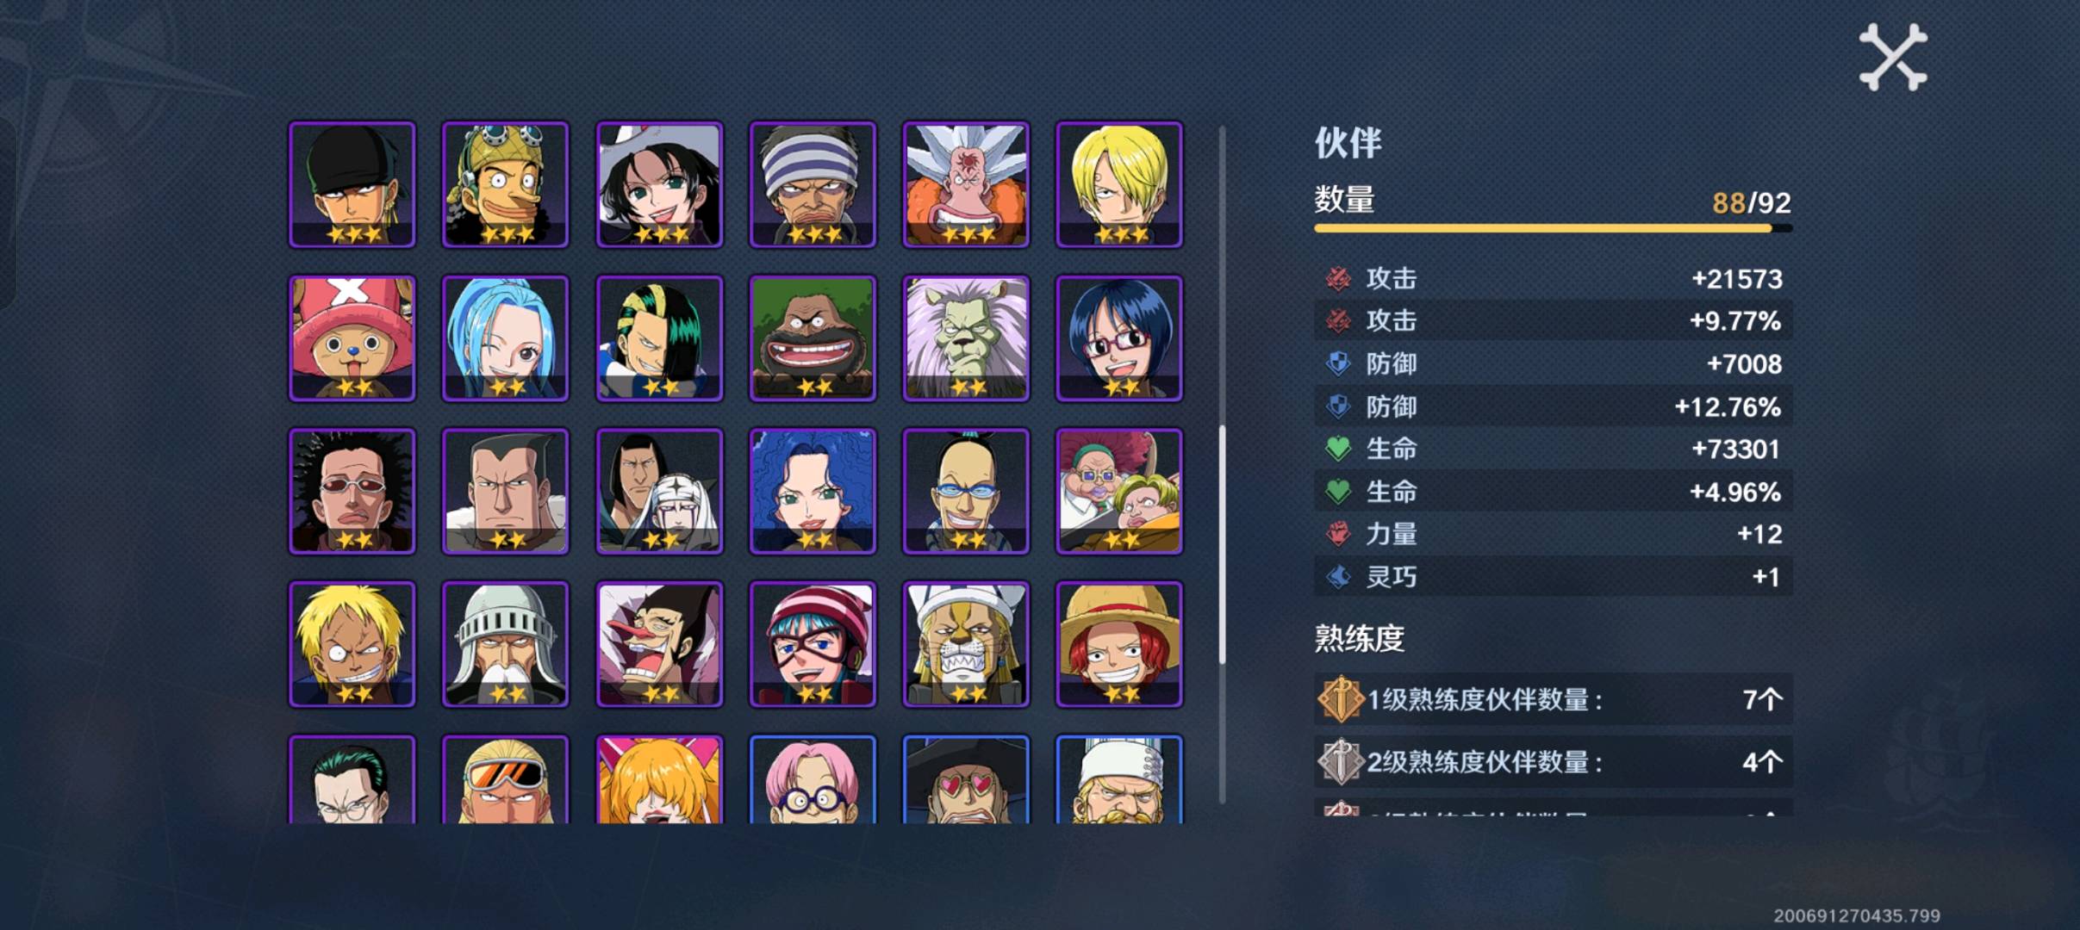The image size is (2080, 930).
Task: Close the companion panel with crossbones icon
Action: (1893, 58)
